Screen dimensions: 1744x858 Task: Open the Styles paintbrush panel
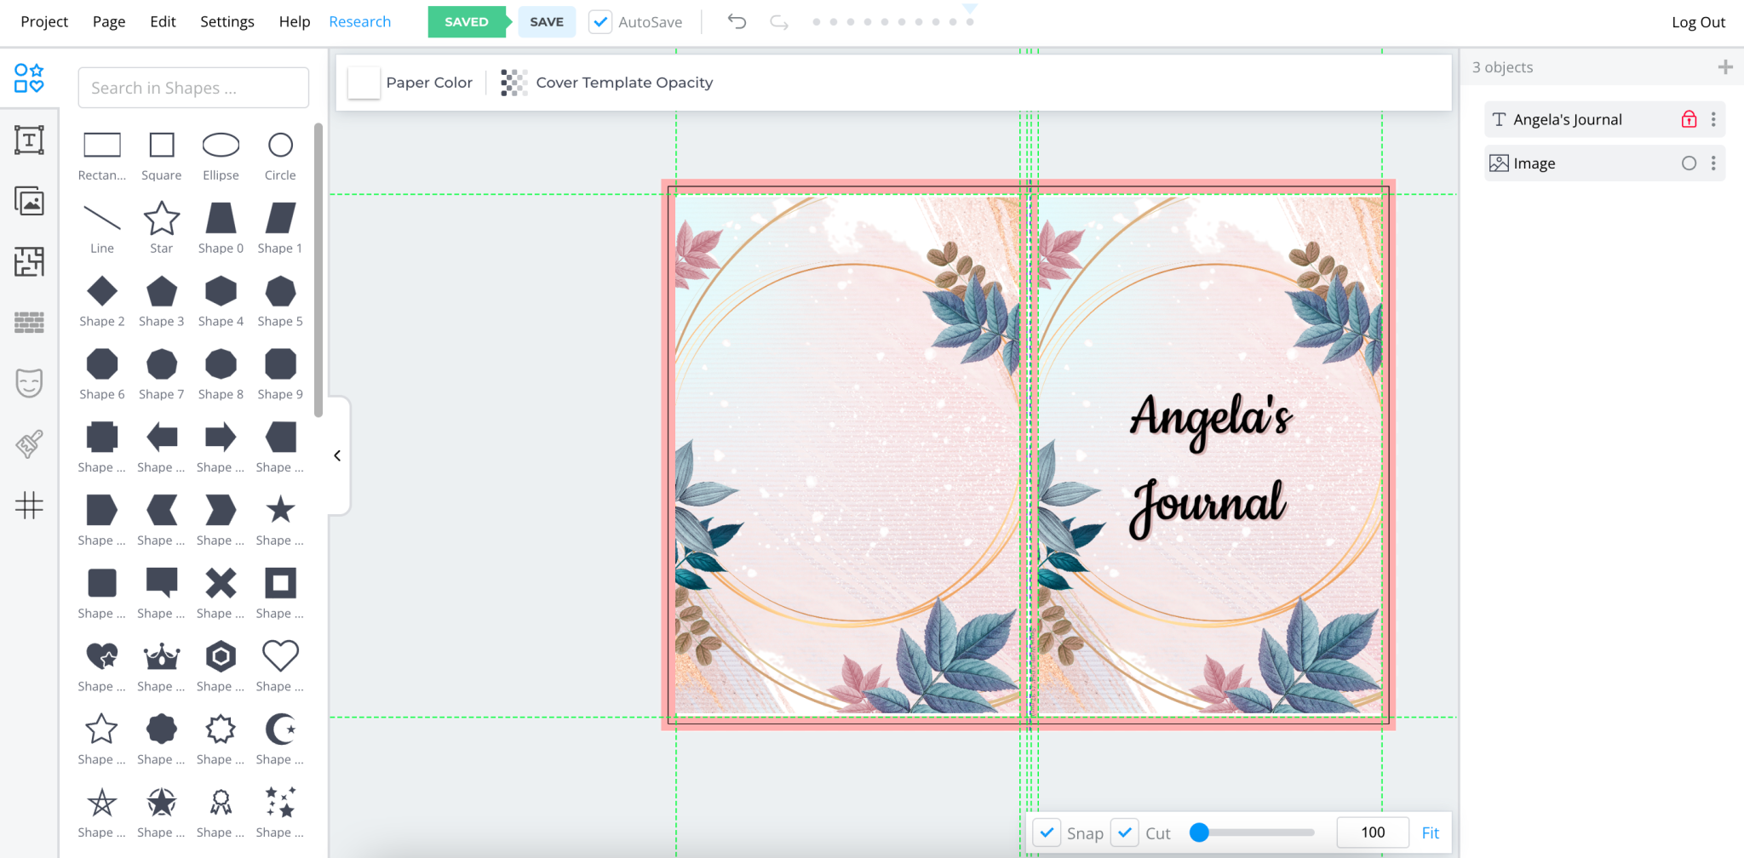click(x=29, y=444)
